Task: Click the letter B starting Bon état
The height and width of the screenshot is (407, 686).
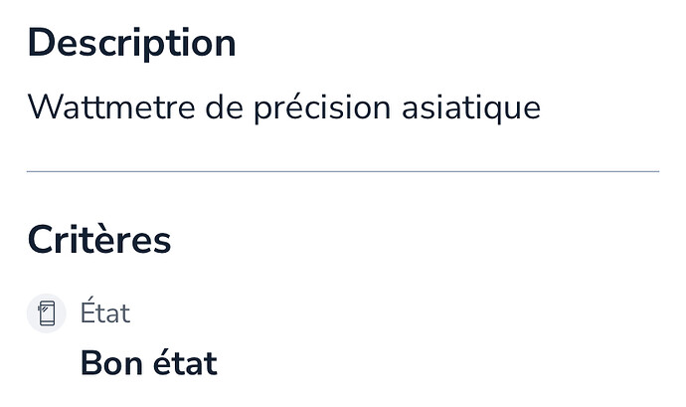Action: coord(90,363)
